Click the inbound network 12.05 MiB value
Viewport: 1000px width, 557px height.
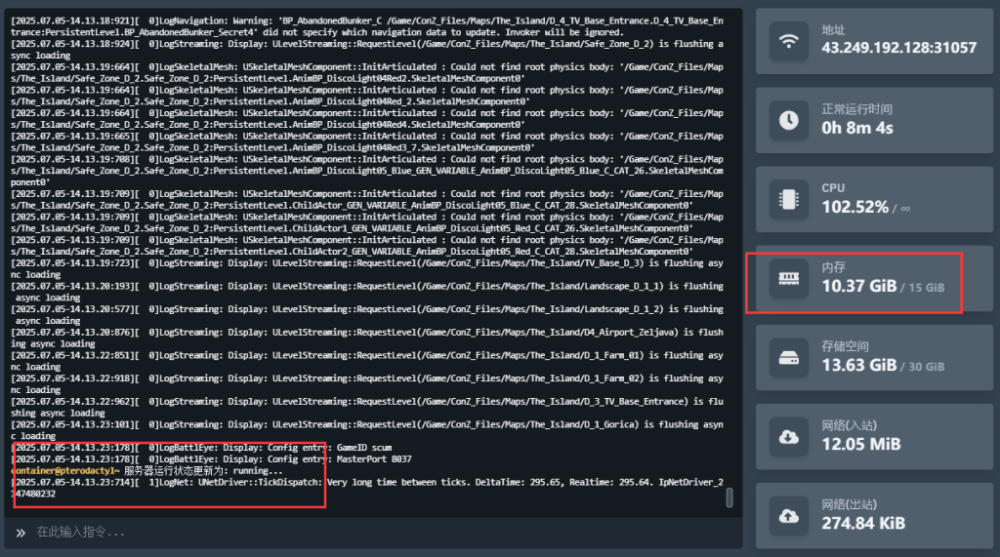tap(861, 444)
